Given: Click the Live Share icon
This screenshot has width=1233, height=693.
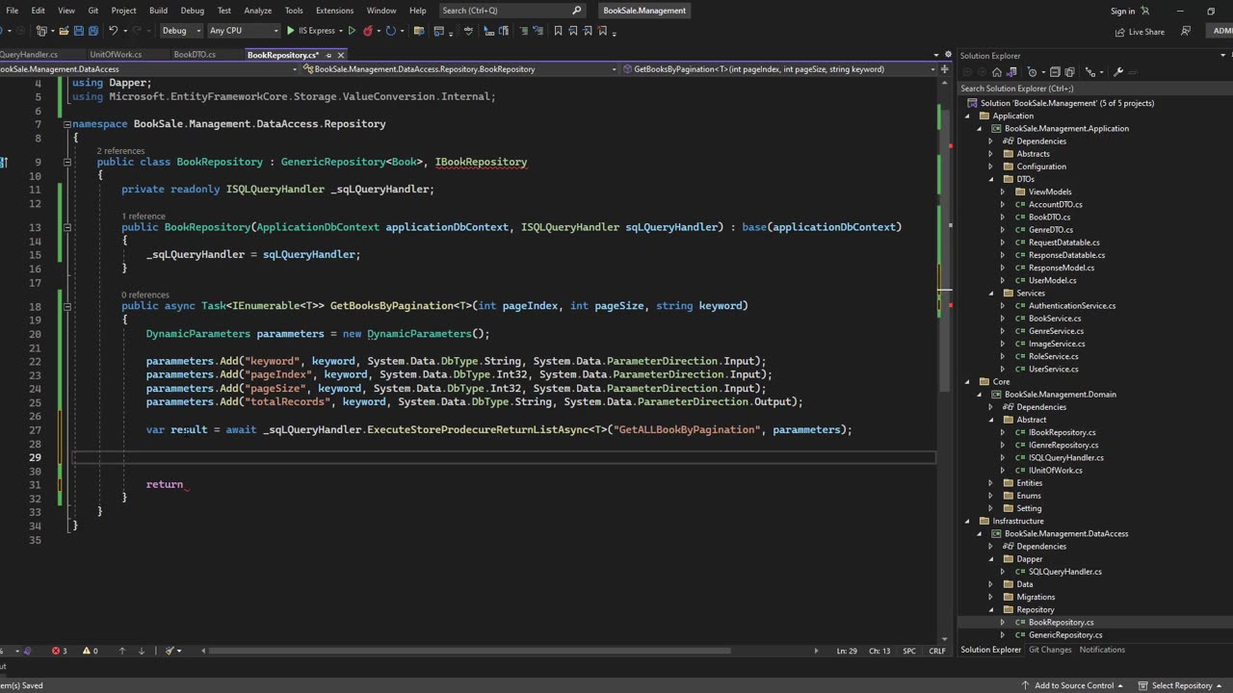Looking at the screenshot, I should point(1120,32).
